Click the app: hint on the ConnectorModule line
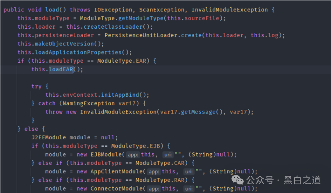The height and width of the screenshot is (193, 331). pyautogui.click(x=154, y=188)
